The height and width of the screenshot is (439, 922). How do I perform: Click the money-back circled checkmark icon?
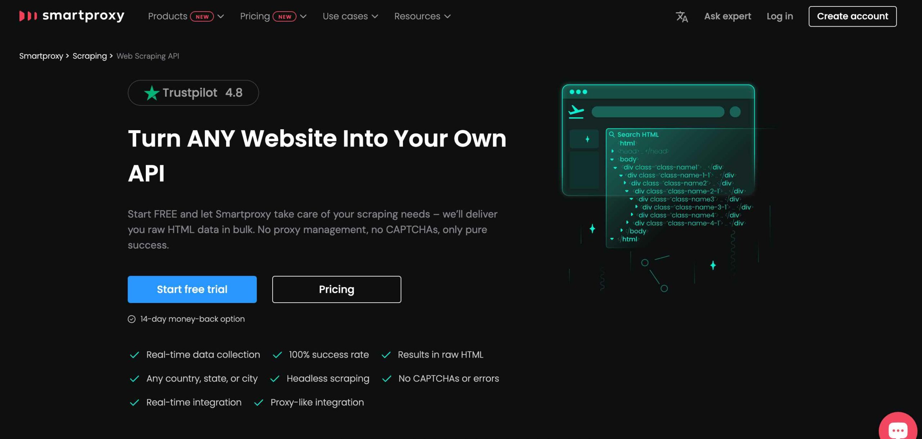[131, 319]
